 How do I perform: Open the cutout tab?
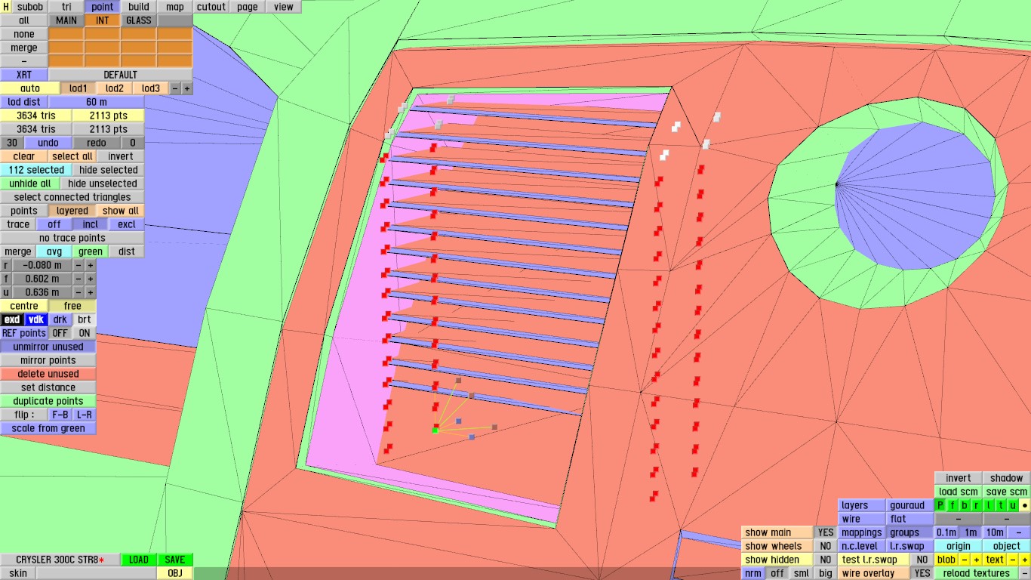point(211,7)
